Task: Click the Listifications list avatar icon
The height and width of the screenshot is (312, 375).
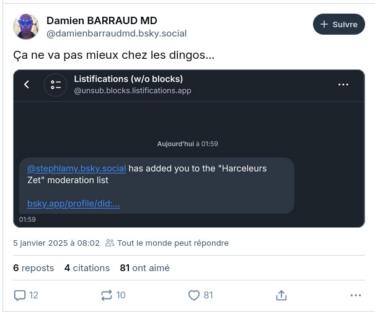Action: point(55,84)
